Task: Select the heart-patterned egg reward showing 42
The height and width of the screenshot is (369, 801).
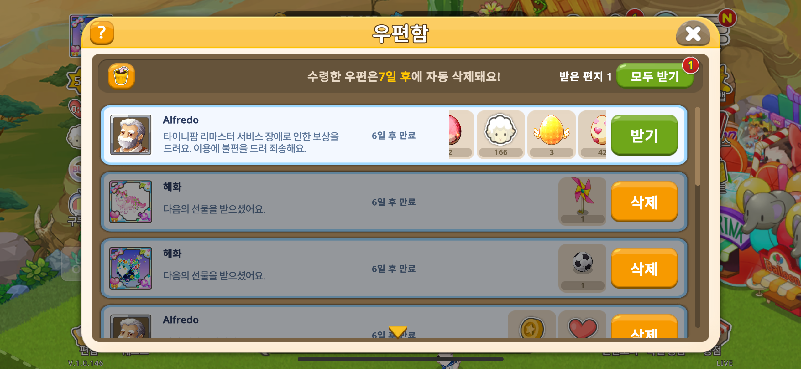Action: [x=593, y=135]
